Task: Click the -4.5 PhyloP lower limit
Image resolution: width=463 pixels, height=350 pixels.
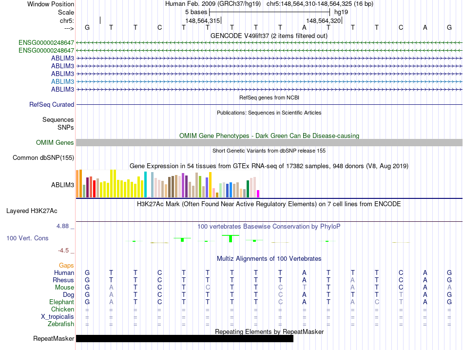Action: coord(63,251)
